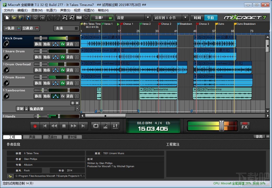
Task: Click the Zoom In magnifier icon
Action: tap(65, 18)
